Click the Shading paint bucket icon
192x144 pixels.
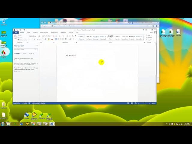coord(70,39)
